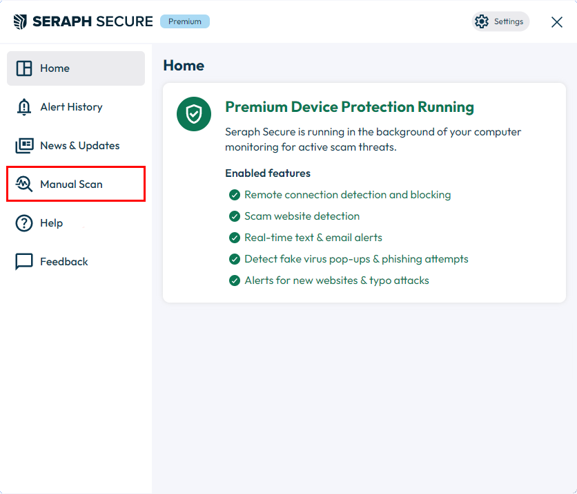Screen dimensions: 577x494
Task: Click the Seraph Secure feather logo
Action: (x=20, y=21)
